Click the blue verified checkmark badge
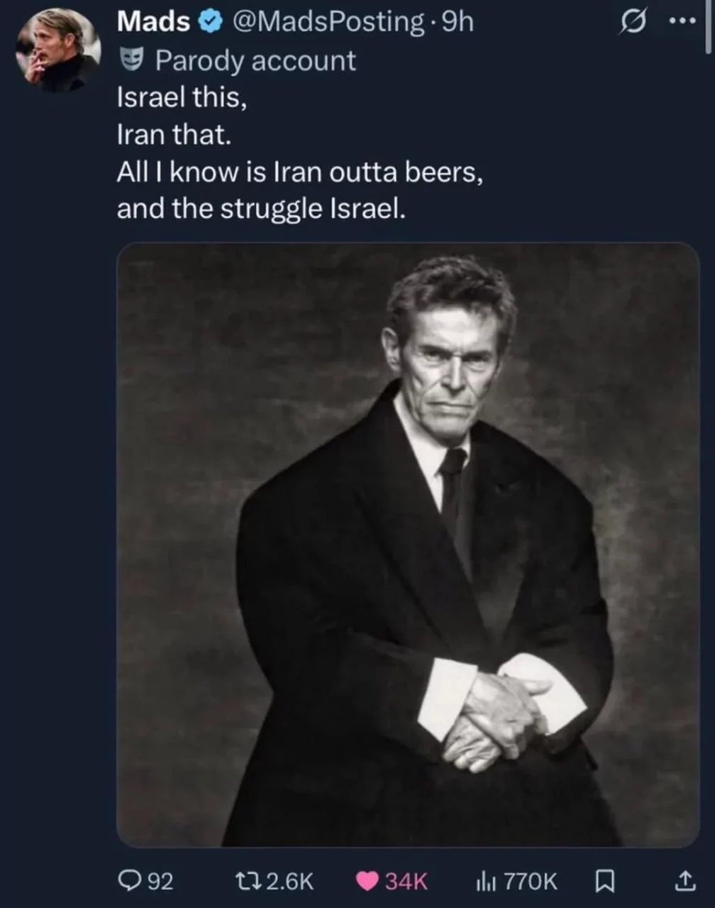The height and width of the screenshot is (908, 715). point(209,22)
